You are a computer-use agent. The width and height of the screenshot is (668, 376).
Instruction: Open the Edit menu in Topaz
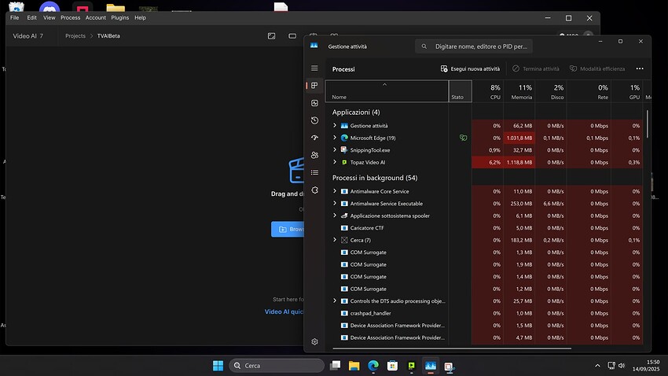click(32, 17)
